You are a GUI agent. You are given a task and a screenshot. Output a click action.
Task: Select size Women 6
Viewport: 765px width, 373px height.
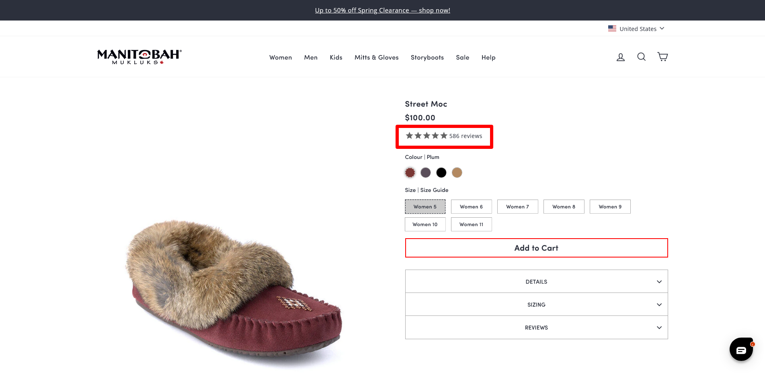tap(471, 207)
